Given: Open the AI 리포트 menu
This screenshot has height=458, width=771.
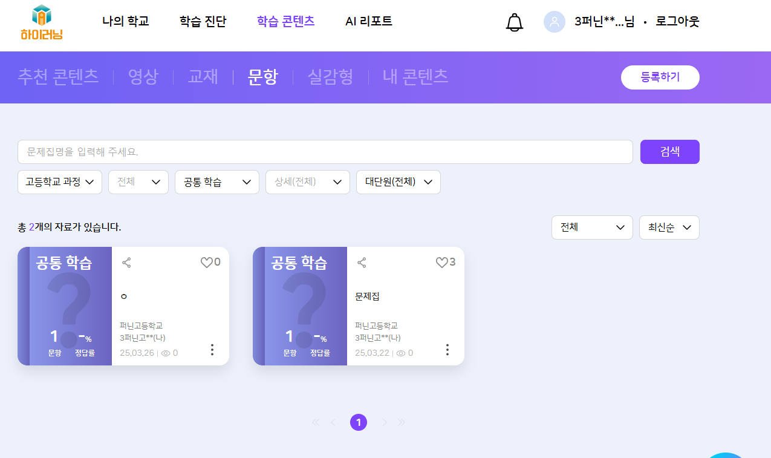Looking at the screenshot, I should tap(368, 21).
